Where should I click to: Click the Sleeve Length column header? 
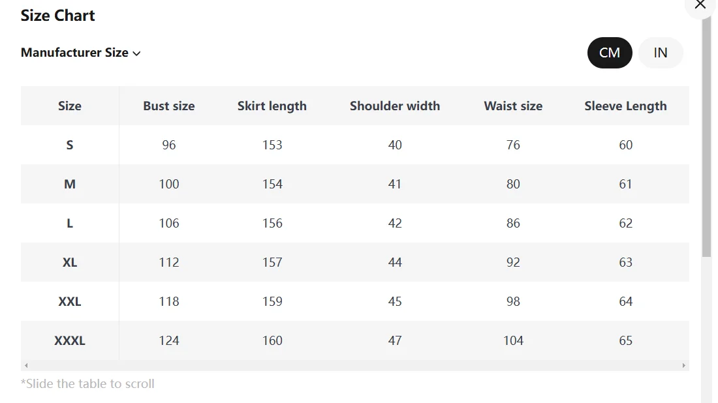[x=625, y=106]
